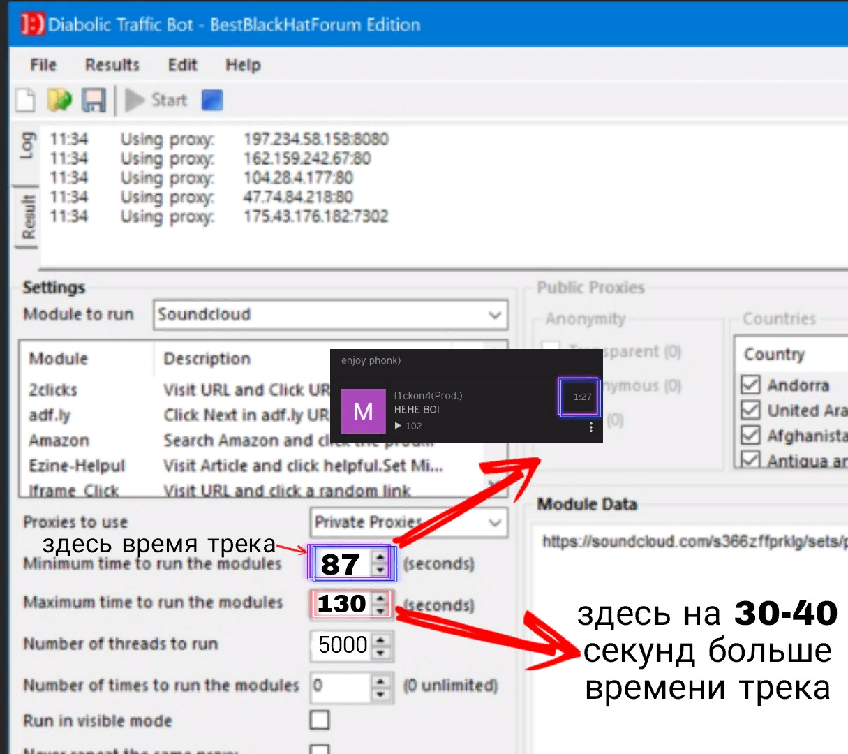This screenshot has height=754, width=848.
Task: Increase number of times to run
Action: [380, 680]
